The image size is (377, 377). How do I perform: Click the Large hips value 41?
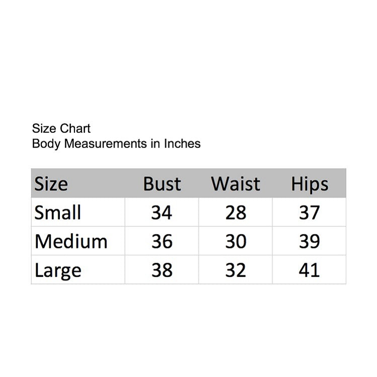309,270
